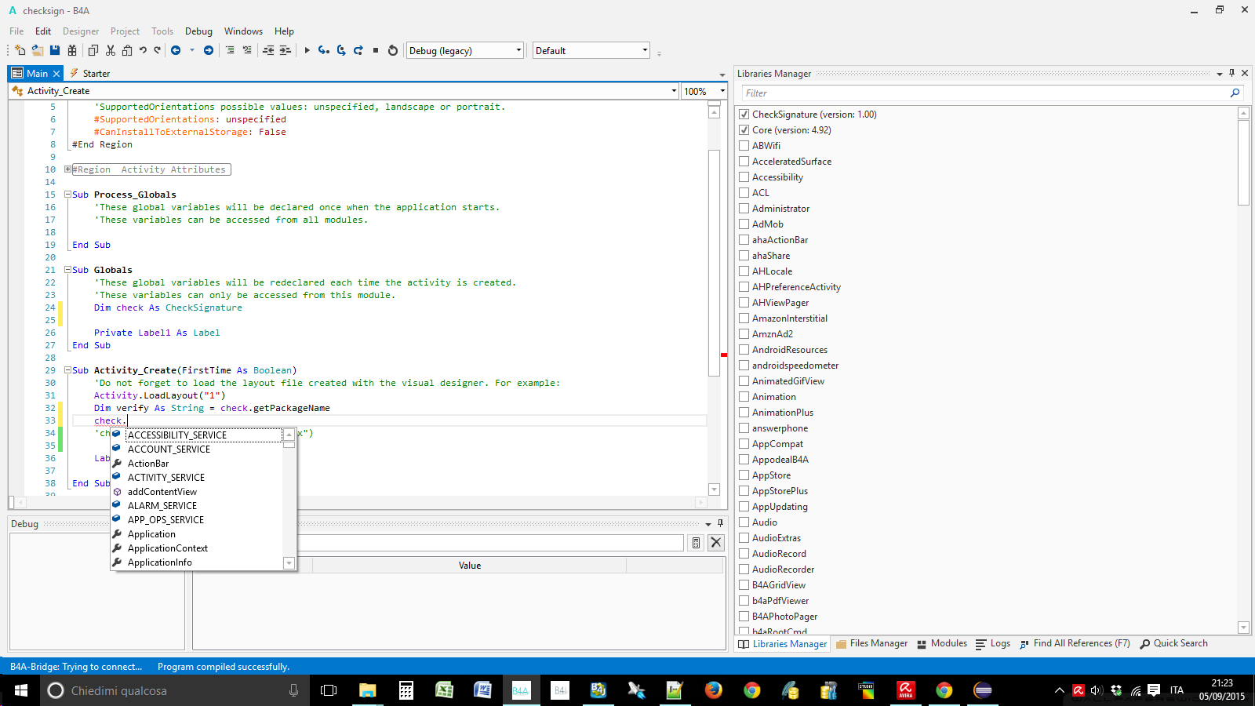The height and width of the screenshot is (706, 1255).
Task: Select ActionBar from the autocomplete list
Action: tap(148, 464)
